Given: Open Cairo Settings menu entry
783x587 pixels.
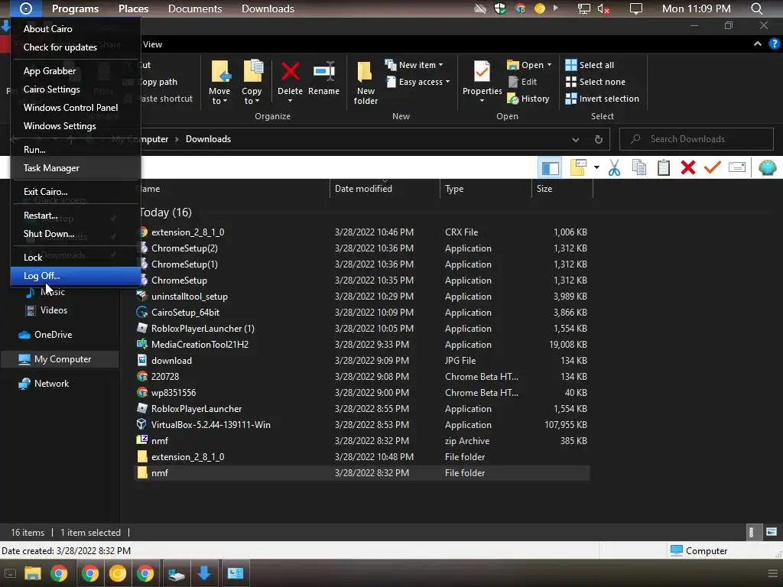Looking at the screenshot, I should click(x=76, y=89).
